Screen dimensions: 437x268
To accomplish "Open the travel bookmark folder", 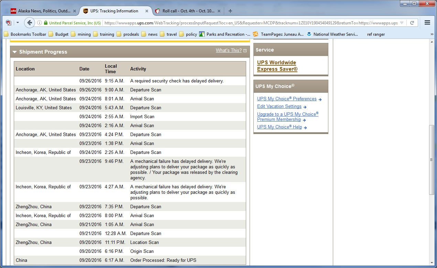I will coord(168,34).
